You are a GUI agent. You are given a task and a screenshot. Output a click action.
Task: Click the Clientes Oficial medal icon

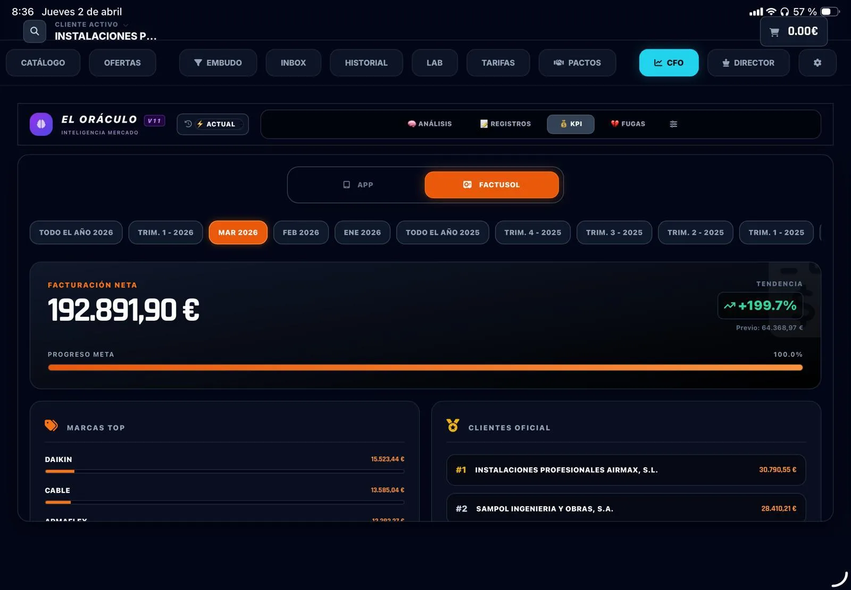pyautogui.click(x=453, y=425)
